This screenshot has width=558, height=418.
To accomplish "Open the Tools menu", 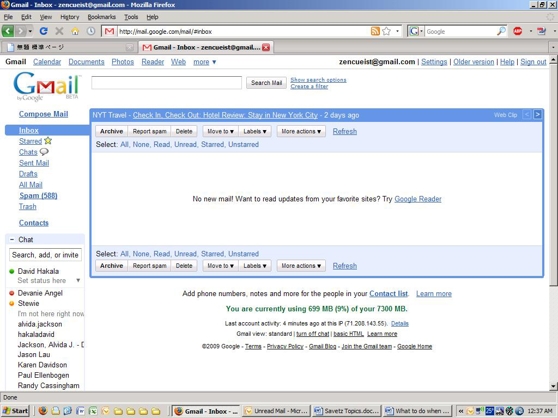I will pyautogui.click(x=131, y=17).
